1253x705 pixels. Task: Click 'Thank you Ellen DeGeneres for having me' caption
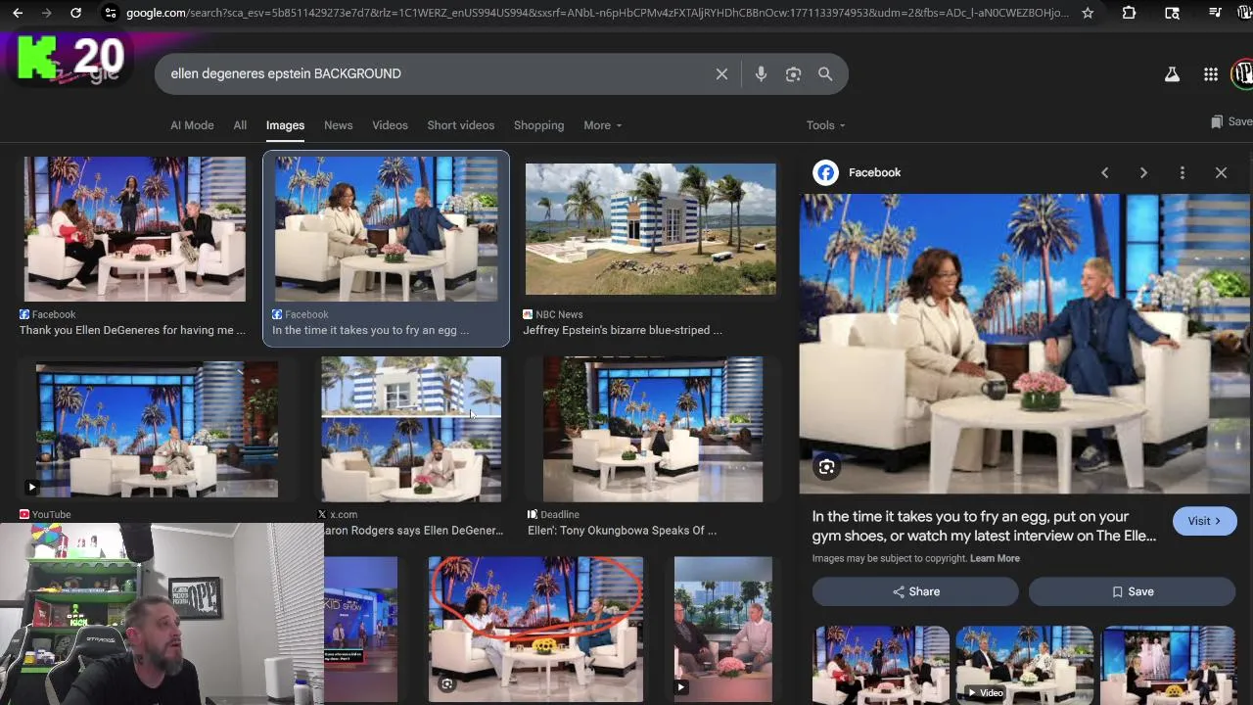133,330
